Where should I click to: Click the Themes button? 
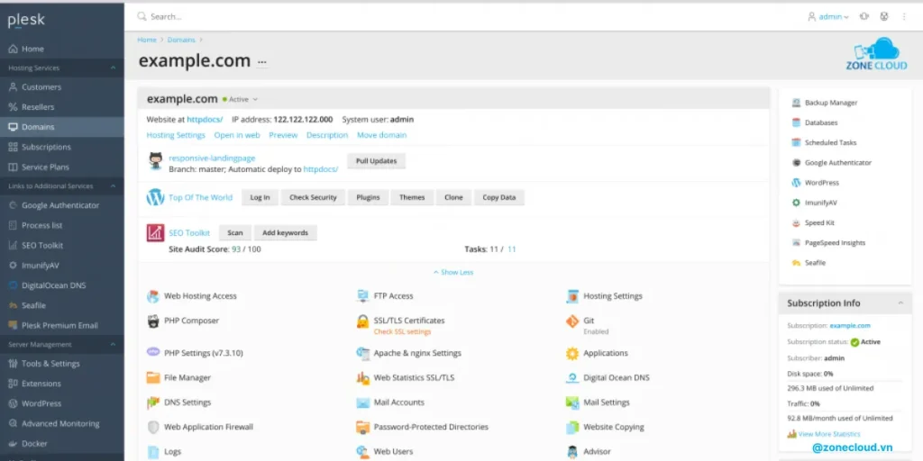(412, 197)
